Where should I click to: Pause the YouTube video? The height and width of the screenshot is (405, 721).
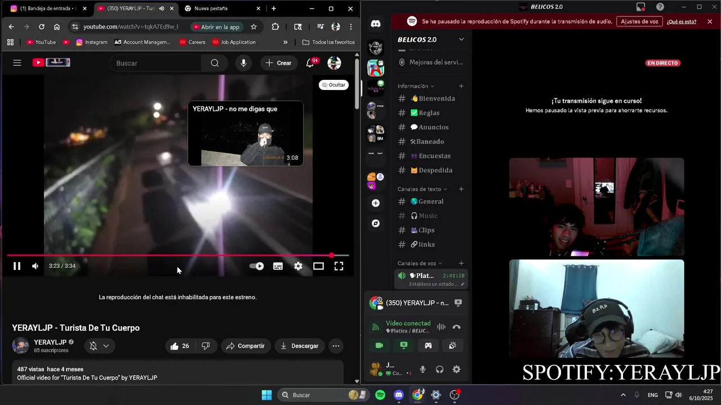coord(17,266)
